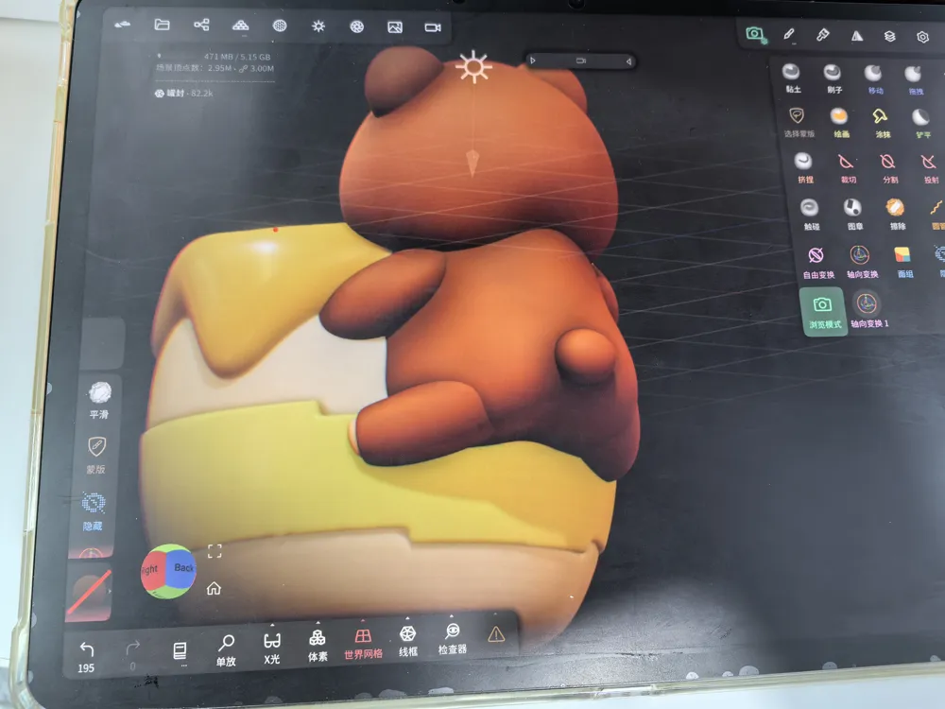The height and width of the screenshot is (709, 945).
Task: Toggle the 平滑 smooth shortcut
Action: click(99, 400)
